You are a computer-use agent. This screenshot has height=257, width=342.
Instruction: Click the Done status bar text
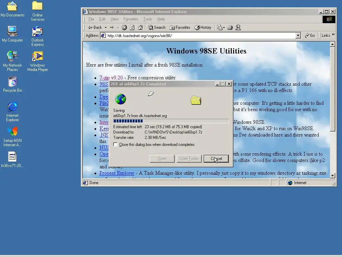pyautogui.click(x=94, y=183)
